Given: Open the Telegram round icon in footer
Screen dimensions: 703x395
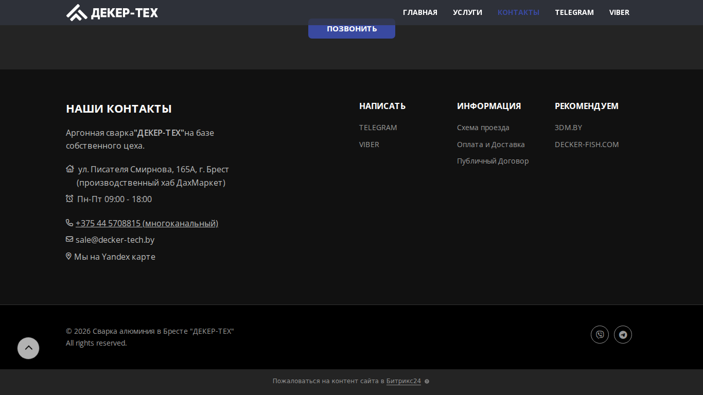Looking at the screenshot, I should [x=623, y=335].
